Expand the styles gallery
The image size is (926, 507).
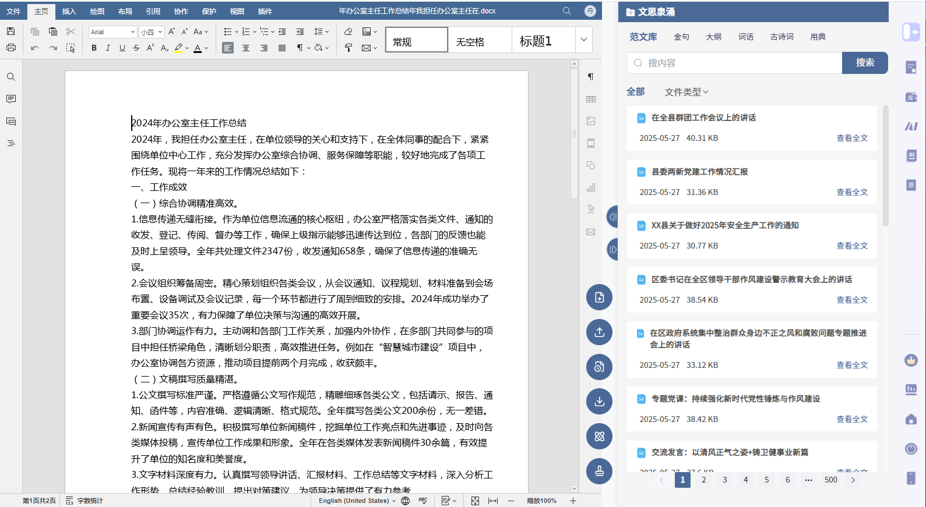[x=584, y=40]
